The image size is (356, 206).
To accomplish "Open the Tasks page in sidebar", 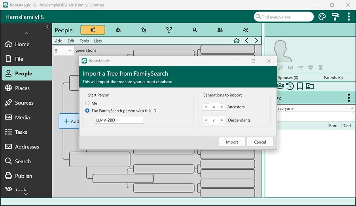I will coord(27,132).
